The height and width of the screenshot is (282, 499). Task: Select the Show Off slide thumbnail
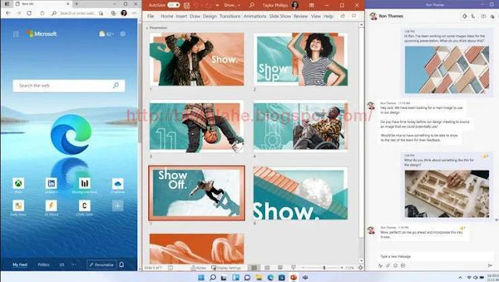coord(196,192)
